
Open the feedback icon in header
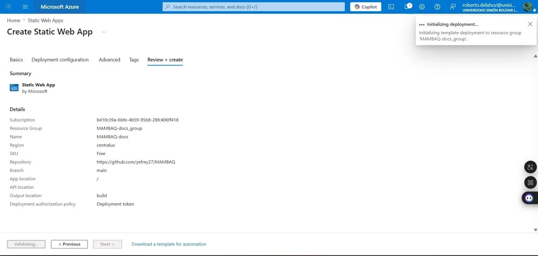453,7
